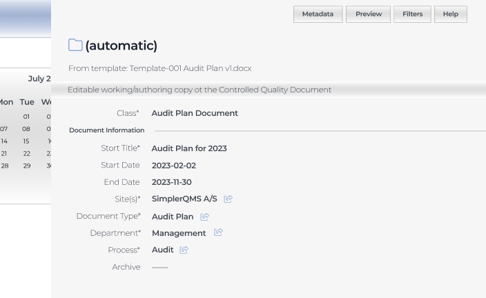The width and height of the screenshot is (486, 298).
Task: Select the SimplerQMS A/S site value
Action: tap(184, 199)
